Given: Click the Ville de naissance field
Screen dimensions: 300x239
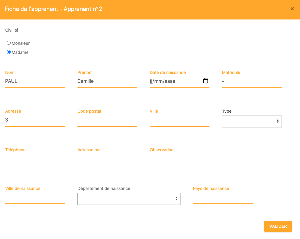Looking at the screenshot, I should [x=35, y=198].
